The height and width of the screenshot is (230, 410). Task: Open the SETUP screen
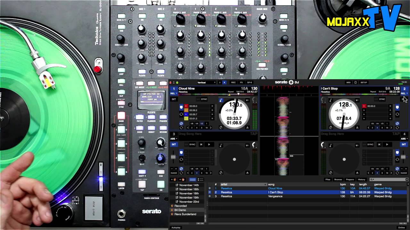(x=364, y=82)
